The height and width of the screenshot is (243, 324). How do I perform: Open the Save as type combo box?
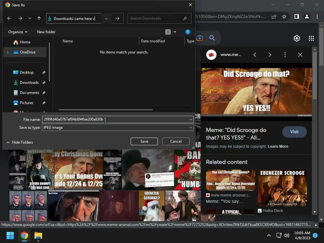pos(118,128)
